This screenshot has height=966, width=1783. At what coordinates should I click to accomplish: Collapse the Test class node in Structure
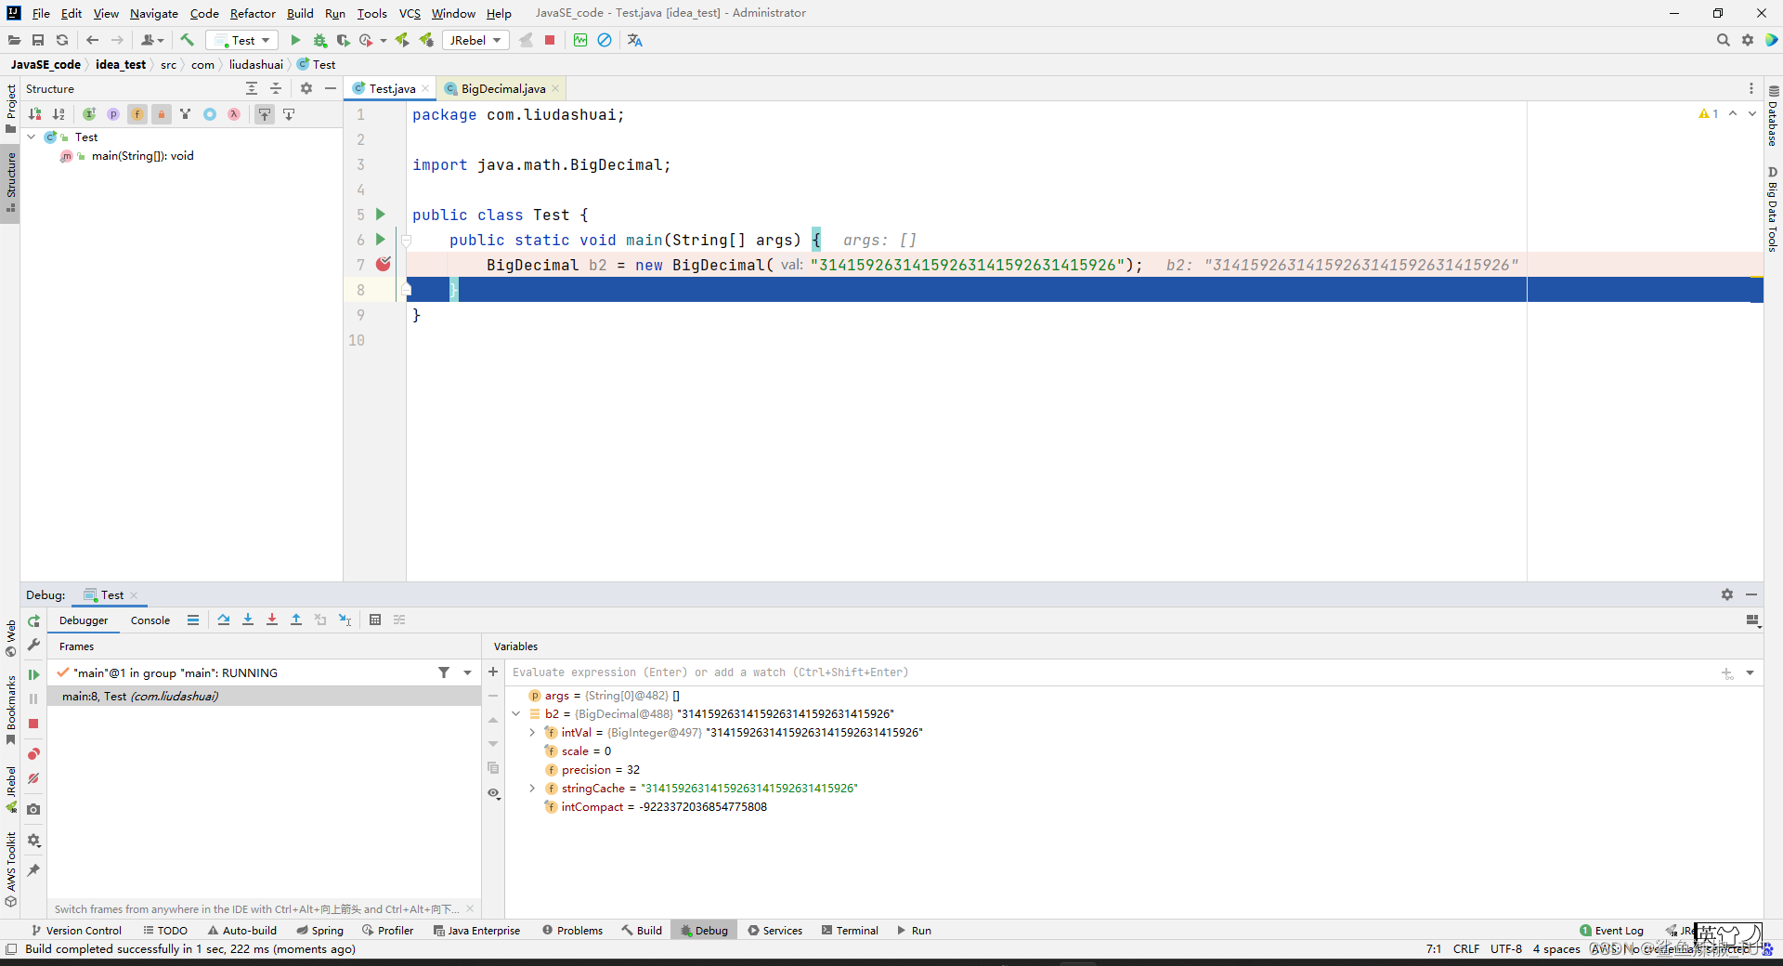[x=31, y=137]
